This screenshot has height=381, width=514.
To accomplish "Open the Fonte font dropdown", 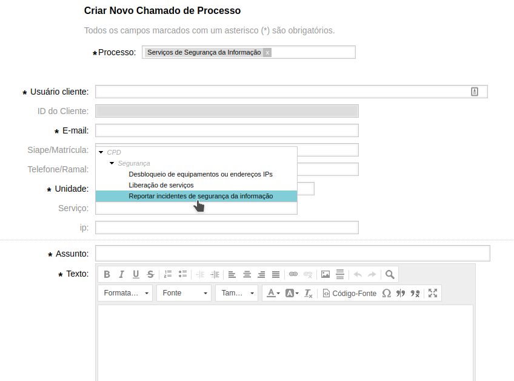I will 184,293.
